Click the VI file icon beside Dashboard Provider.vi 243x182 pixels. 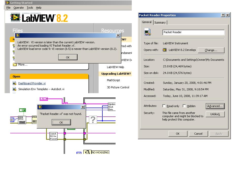point(14,84)
